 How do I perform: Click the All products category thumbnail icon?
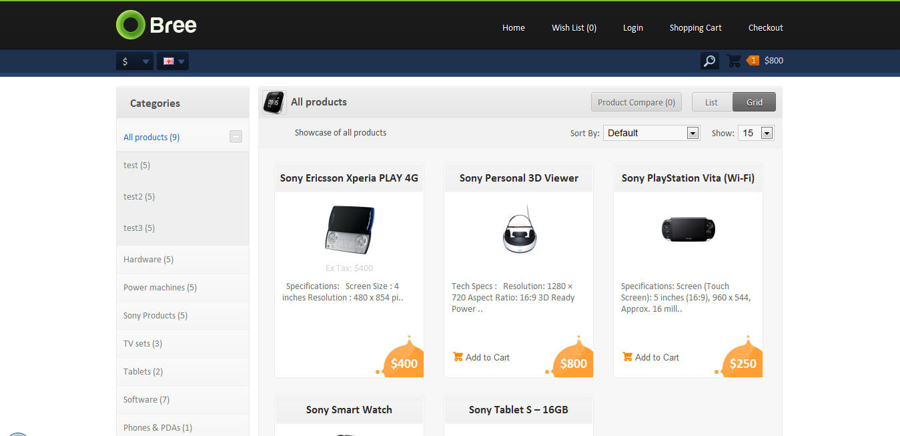click(x=274, y=102)
